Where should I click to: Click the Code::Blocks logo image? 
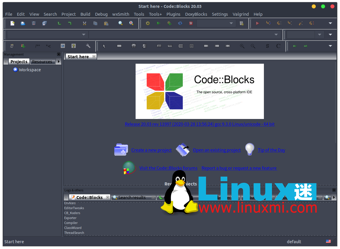(200, 91)
